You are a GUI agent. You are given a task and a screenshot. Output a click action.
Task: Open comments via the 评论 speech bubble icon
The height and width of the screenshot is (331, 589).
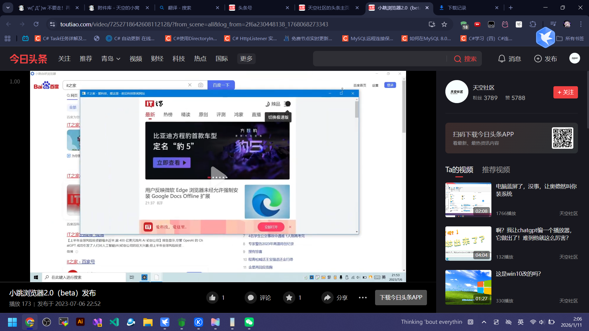[x=250, y=297]
